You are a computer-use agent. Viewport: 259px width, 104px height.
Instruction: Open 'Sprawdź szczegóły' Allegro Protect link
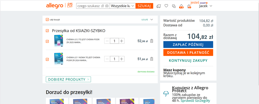tap(195, 101)
